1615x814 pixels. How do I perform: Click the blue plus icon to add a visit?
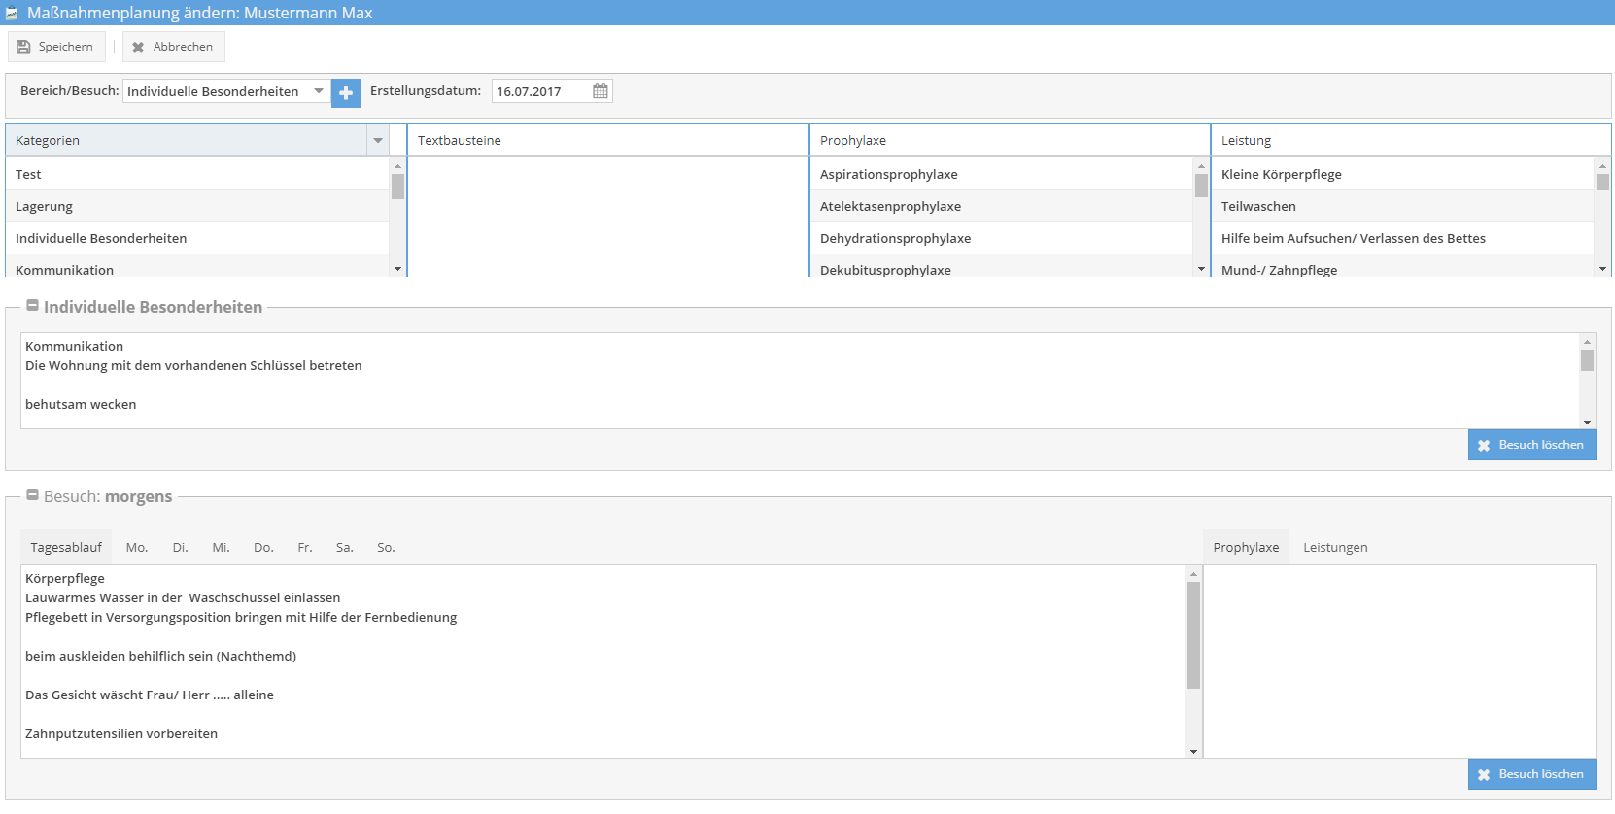pos(345,93)
